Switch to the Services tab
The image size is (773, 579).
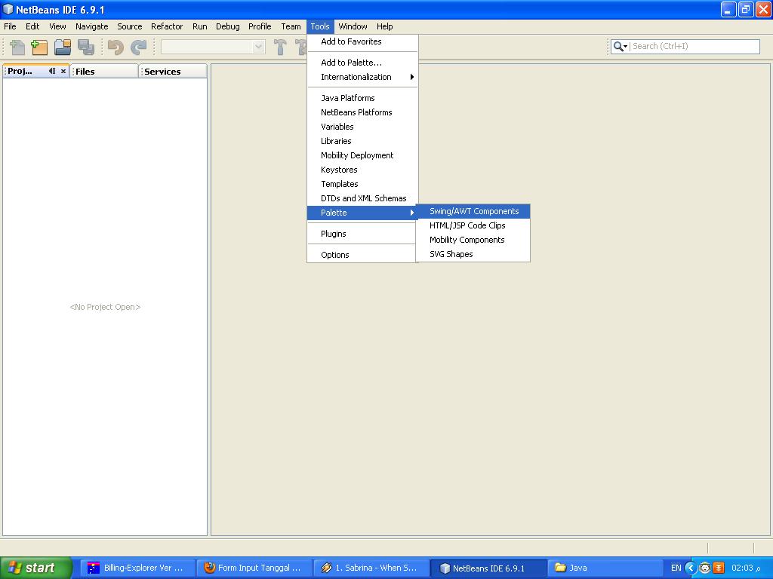tap(173, 72)
